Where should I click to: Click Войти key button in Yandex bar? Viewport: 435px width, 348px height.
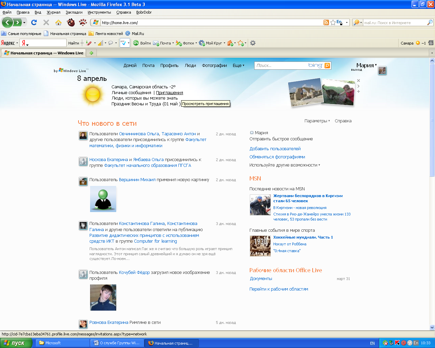click(142, 43)
